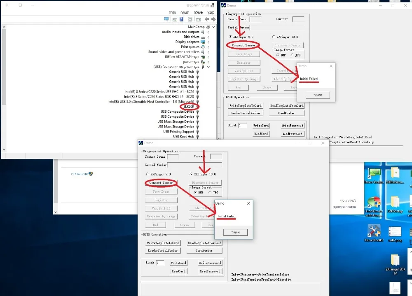This screenshot has height=296, width=412.
Task: Collapse the USB controllers (USB) category
Action: [x=208, y=67]
